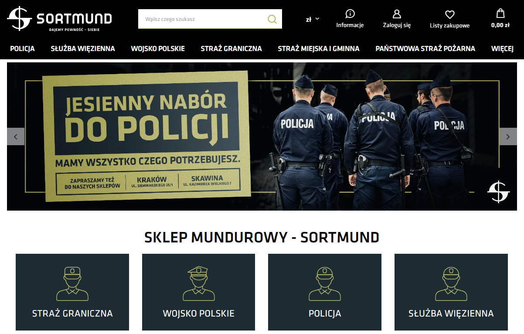Click the search magnifier icon

click(x=272, y=19)
